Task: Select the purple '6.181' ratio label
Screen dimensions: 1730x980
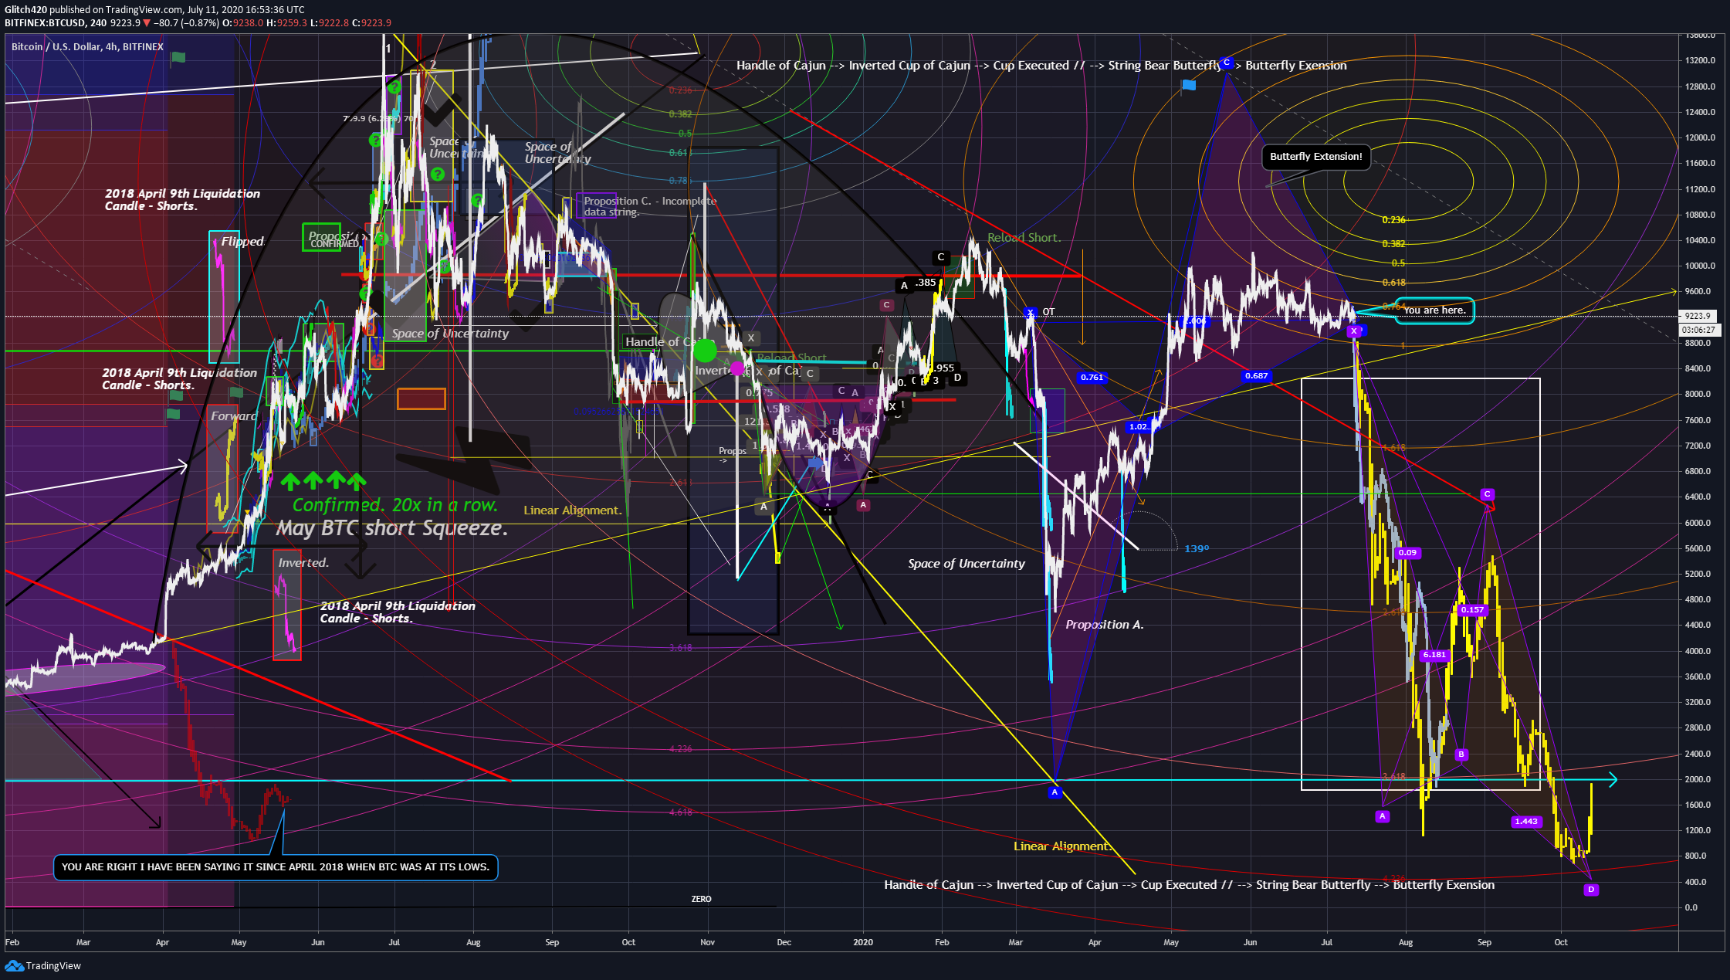Action: tap(1434, 655)
